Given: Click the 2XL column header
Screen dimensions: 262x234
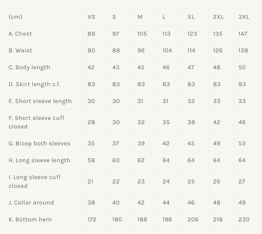Looking at the screenshot, I should (218, 17).
